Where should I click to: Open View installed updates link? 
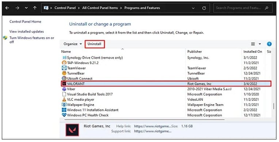click(27, 31)
